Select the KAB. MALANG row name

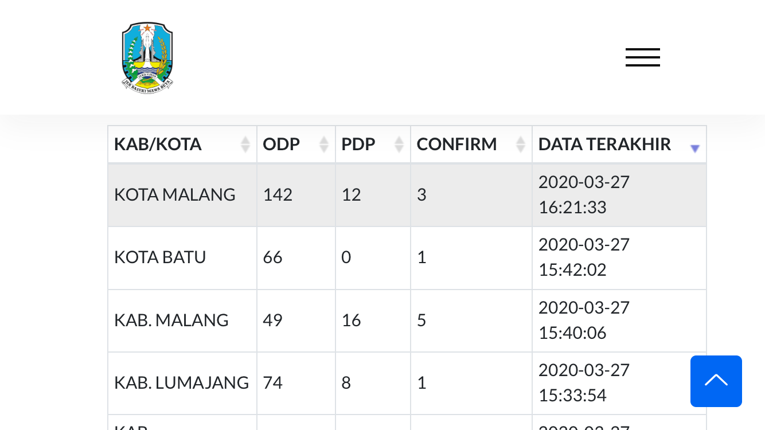tap(171, 320)
